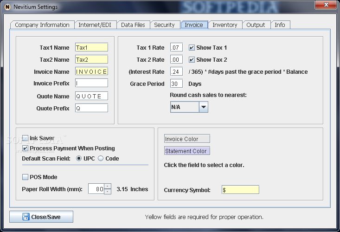Click the Grace Period days field

point(176,84)
